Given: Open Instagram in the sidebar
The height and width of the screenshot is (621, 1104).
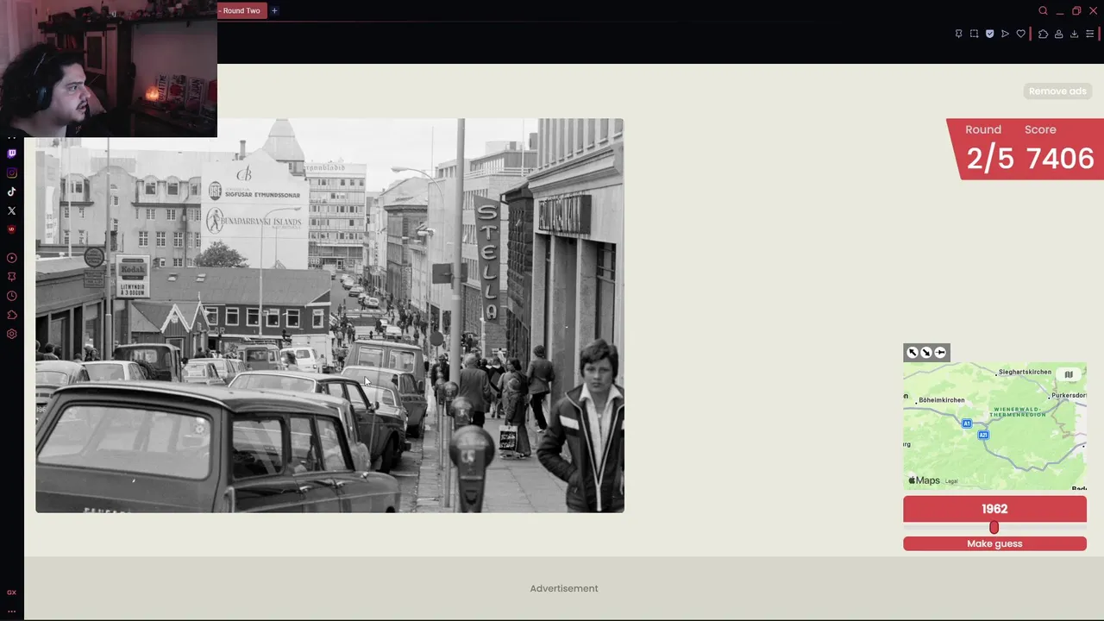Looking at the screenshot, I should point(11,172).
